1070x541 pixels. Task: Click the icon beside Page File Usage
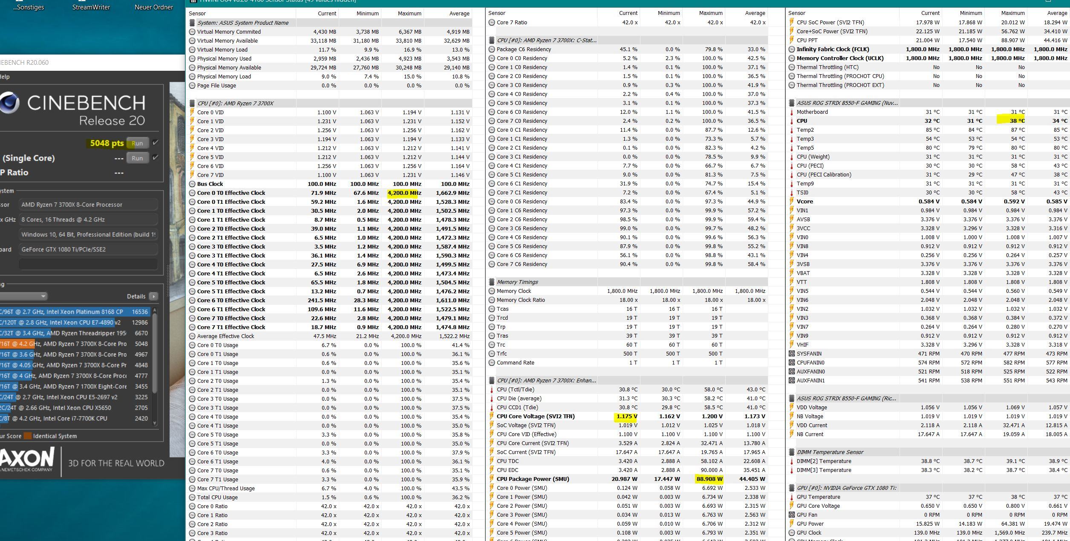[x=192, y=85]
